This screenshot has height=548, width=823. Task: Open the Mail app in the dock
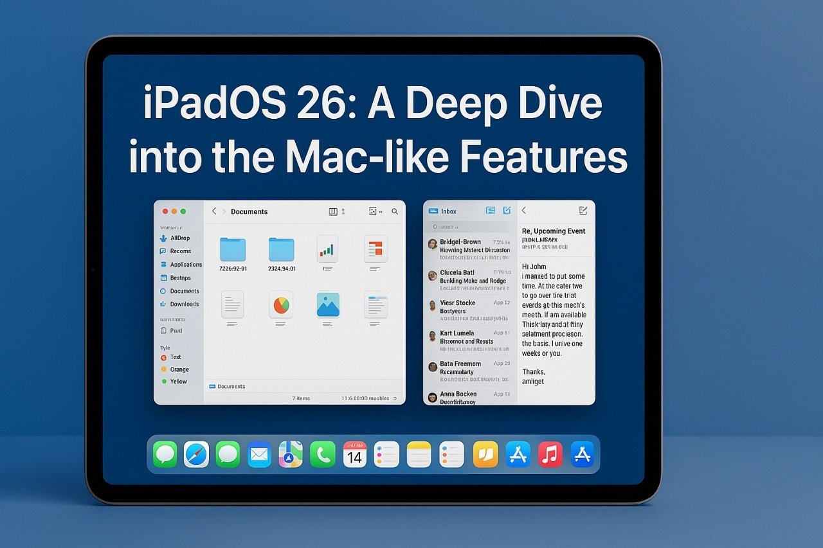[259, 454]
